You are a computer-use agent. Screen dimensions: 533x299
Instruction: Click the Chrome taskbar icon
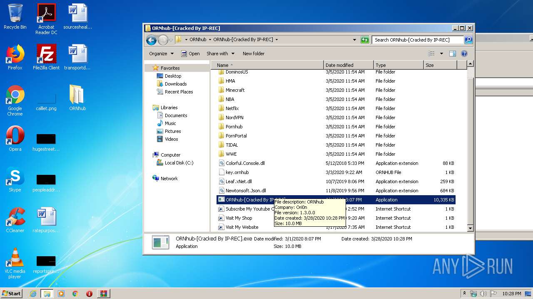pyautogui.click(x=75, y=294)
